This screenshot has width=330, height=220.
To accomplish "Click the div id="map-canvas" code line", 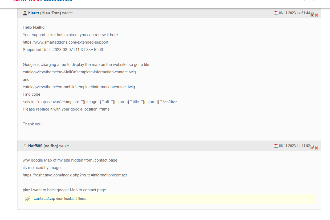I will click(x=100, y=102).
